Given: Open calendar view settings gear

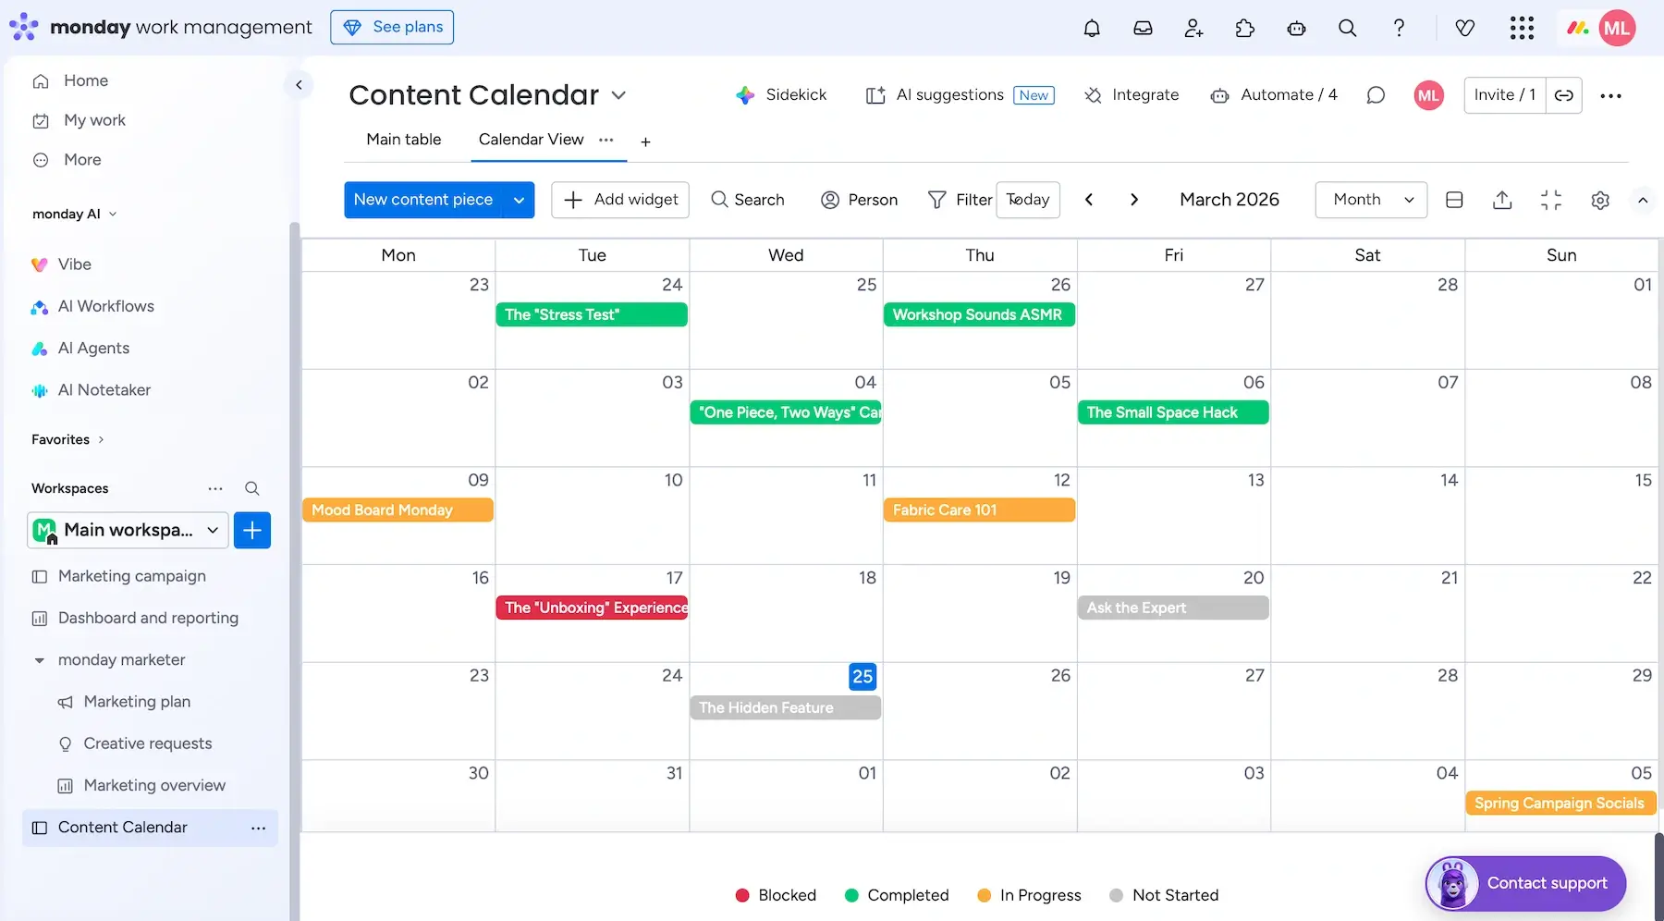Looking at the screenshot, I should click(x=1601, y=200).
